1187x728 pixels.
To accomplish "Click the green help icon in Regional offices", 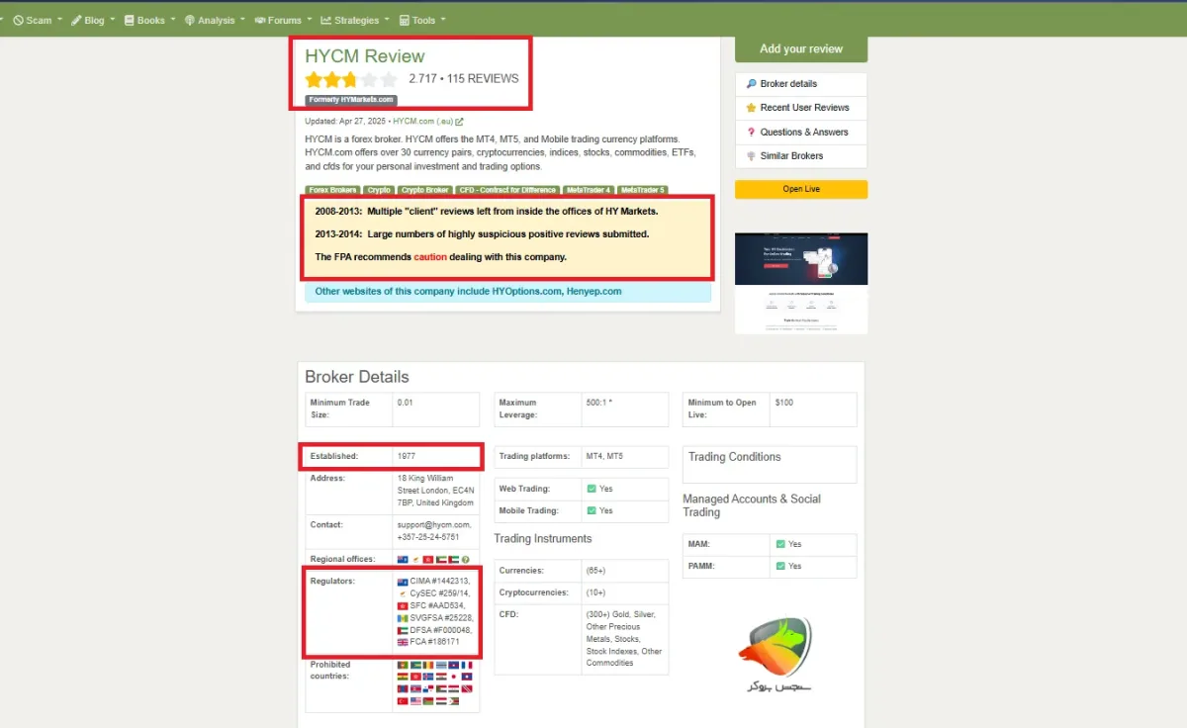I will 465,560.
